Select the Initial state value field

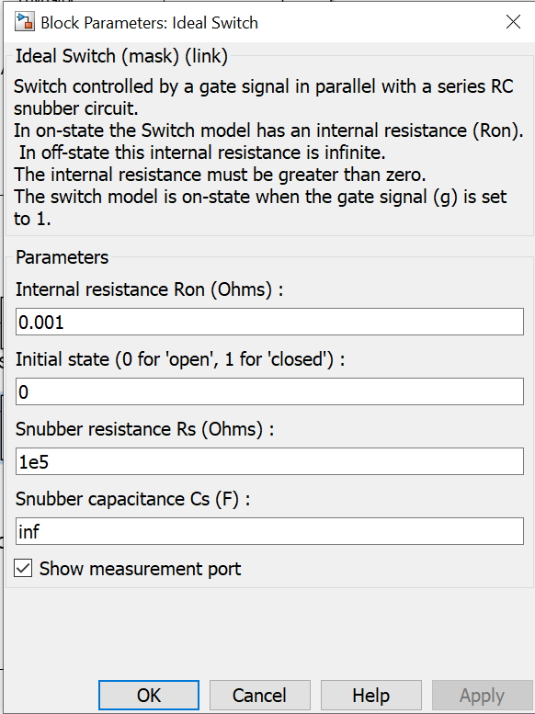click(x=269, y=391)
